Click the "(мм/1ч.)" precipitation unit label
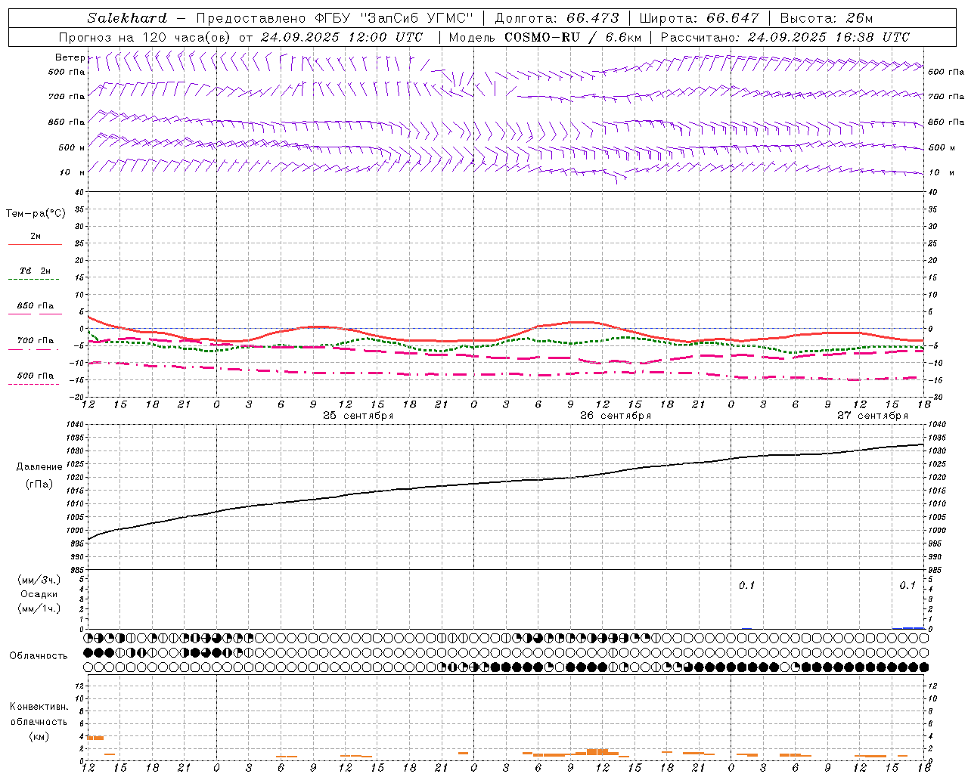Viewport: 968px width, 774px height. click(39, 608)
